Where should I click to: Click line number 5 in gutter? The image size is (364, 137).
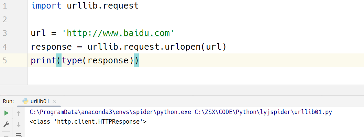5,61
